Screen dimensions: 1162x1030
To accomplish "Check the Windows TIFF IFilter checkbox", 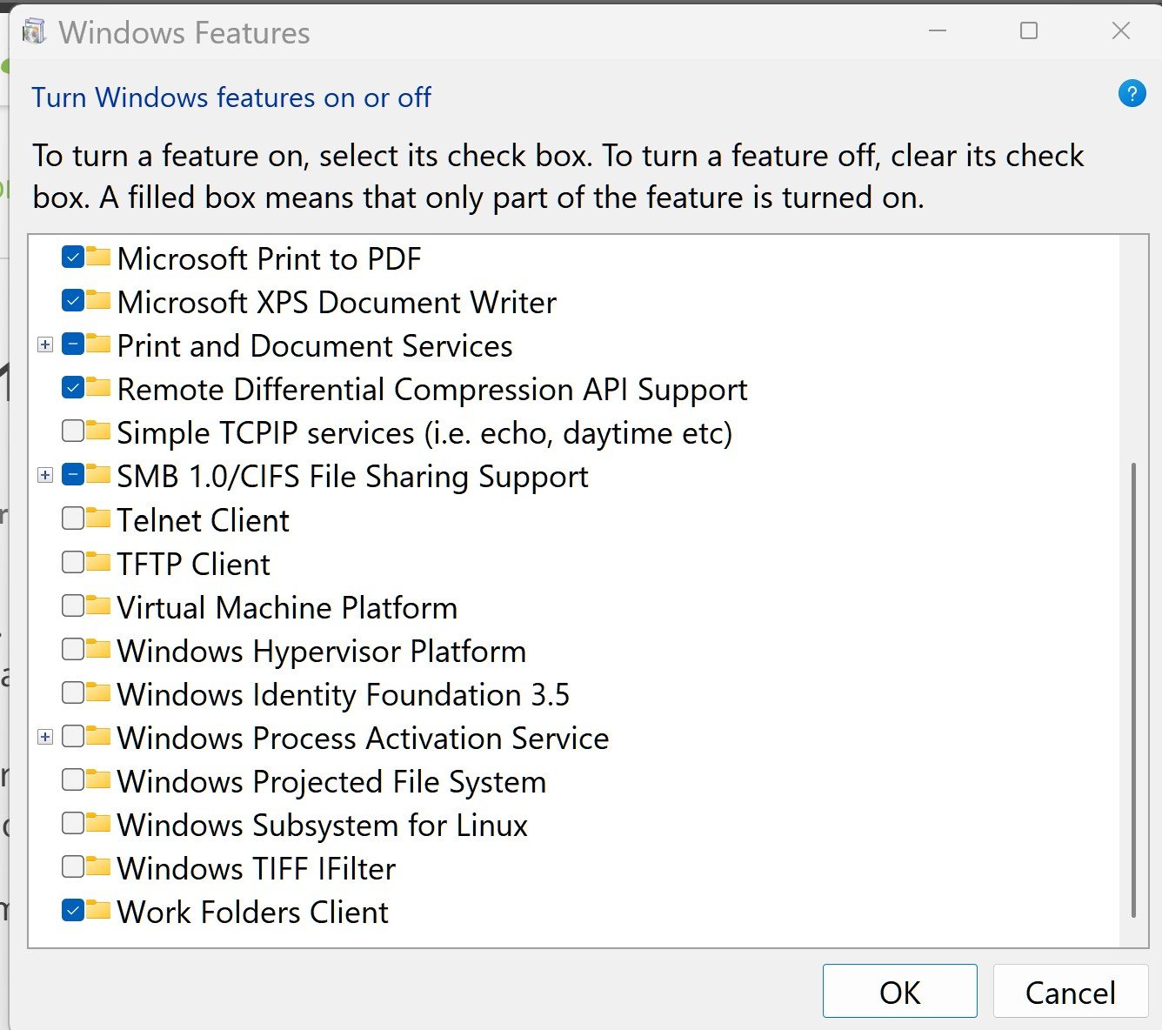I will pos(73,866).
